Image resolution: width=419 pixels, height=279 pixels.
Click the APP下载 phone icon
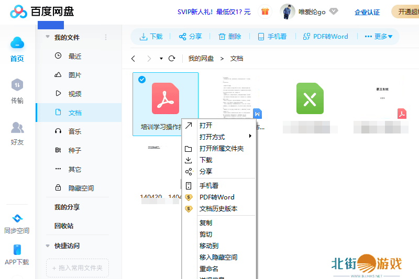click(17, 250)
